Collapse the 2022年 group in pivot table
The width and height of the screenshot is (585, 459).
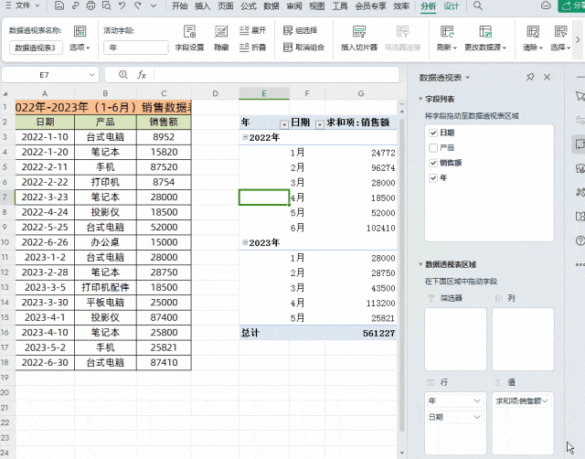[x=245, y=137]
